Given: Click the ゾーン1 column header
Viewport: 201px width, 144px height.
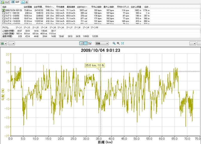Looking at the screenshot, I should tap(19, 27).
